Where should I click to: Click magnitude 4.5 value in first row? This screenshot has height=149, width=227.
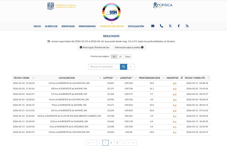175,84
